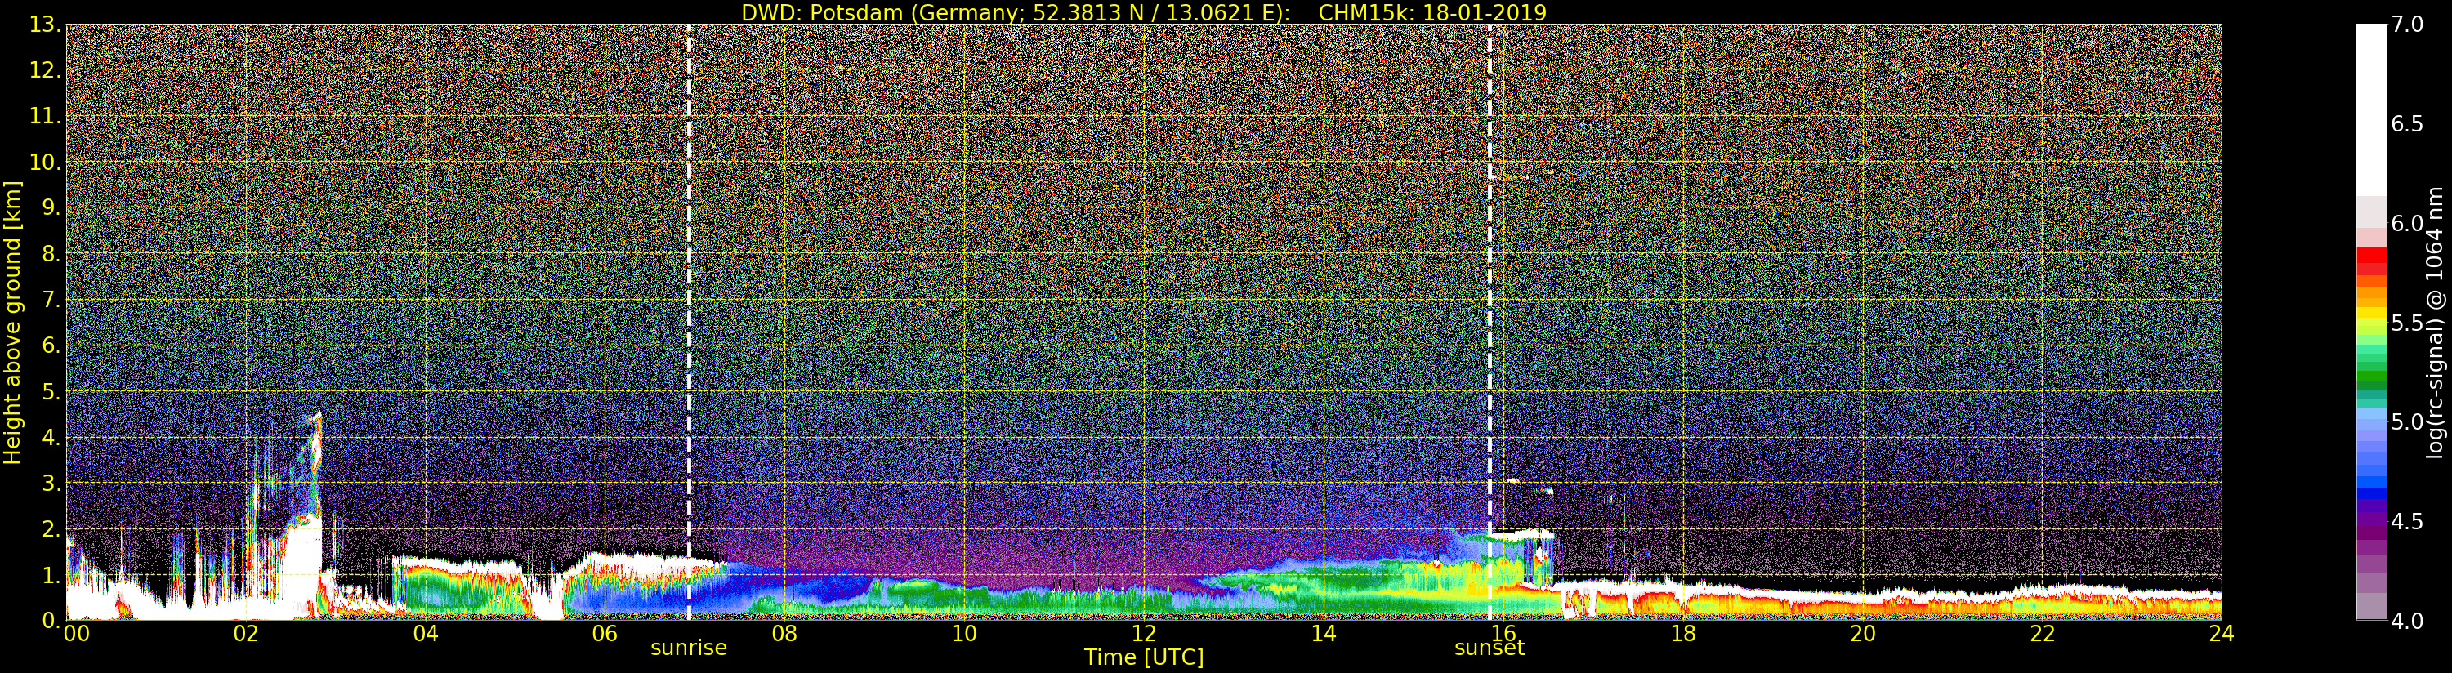Screen dimensions: 2452x673
Task: Click the '22' time axis tick label
Action: click(x=2043, y=634)
